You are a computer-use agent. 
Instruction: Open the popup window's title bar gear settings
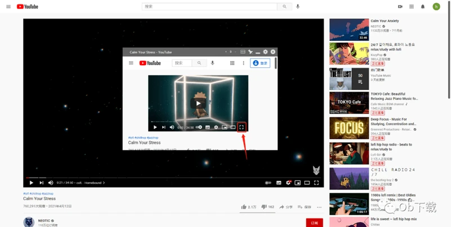coord(265,52)
